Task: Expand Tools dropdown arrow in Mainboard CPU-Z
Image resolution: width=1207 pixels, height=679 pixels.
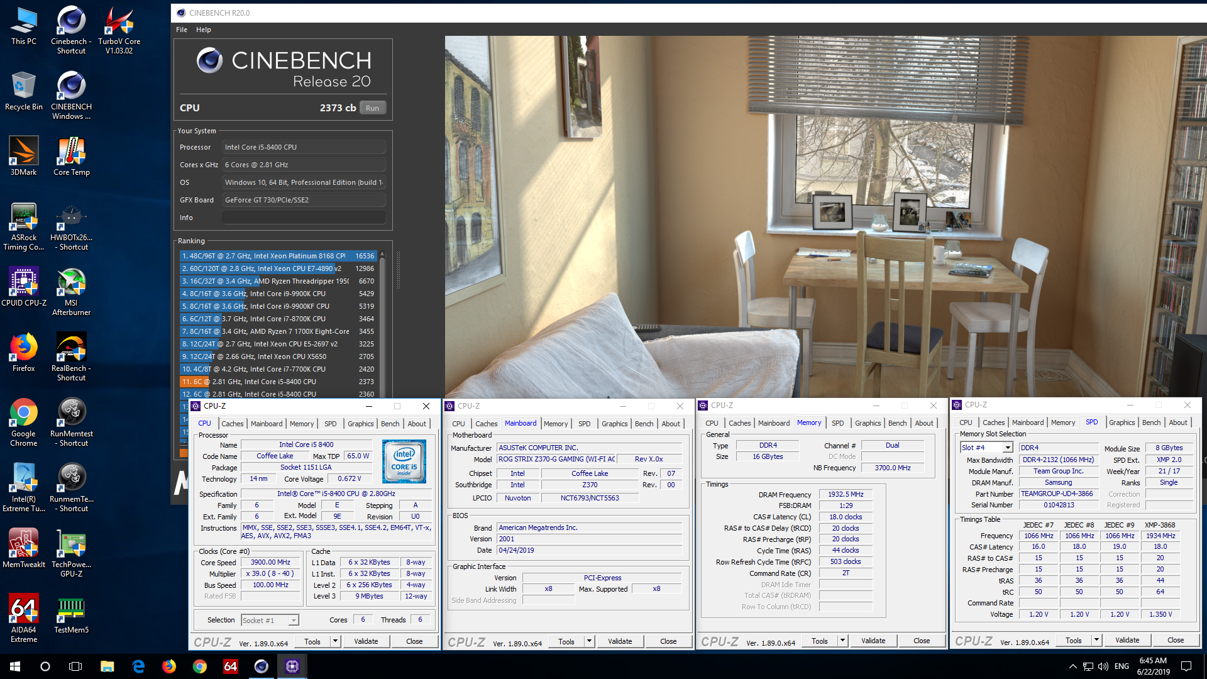Action: pos(590,641)
